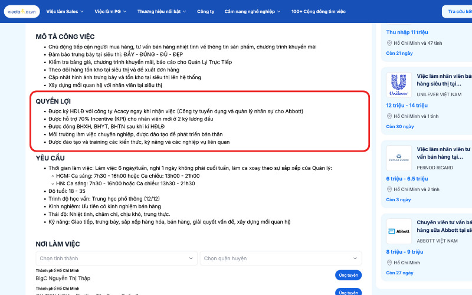Image resolution: width=472 pixels, height=295 pixels.
Task: Expand the 'Việc làm PG' menu
Action: [110, 11]
